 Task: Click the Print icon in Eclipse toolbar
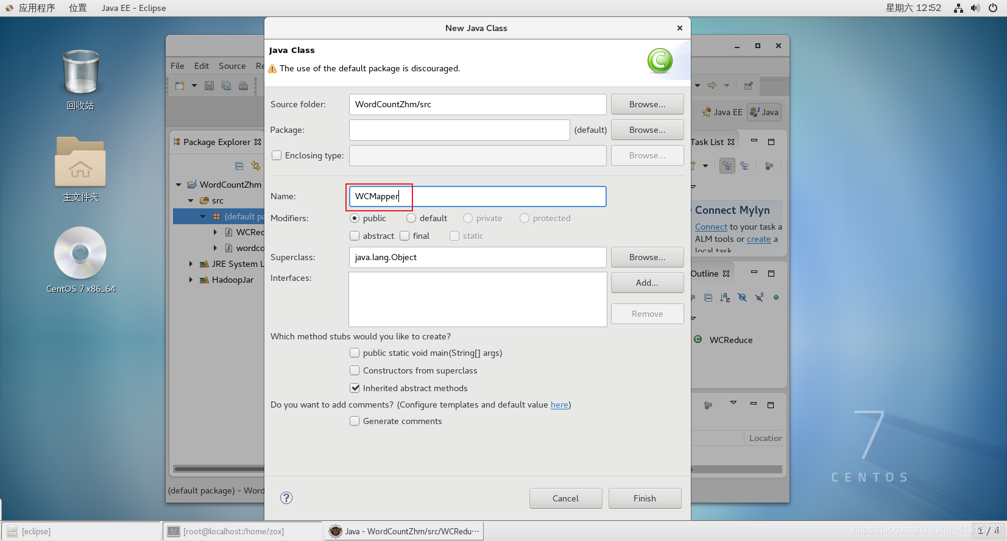[x=243, y=86]
